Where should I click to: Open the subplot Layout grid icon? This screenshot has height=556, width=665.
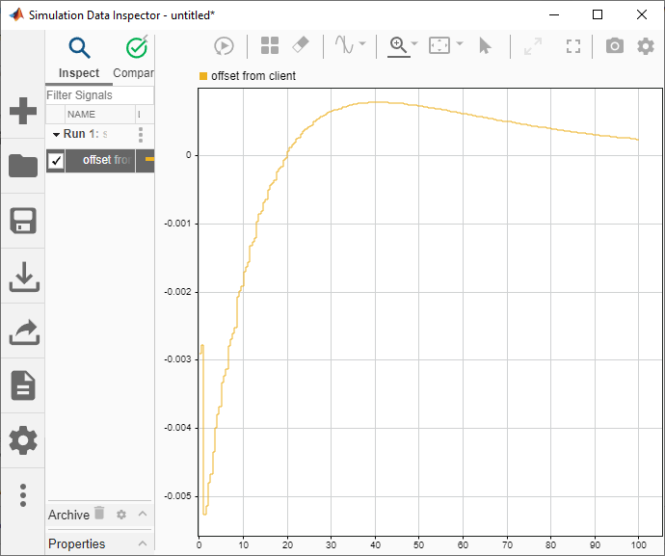270,45
